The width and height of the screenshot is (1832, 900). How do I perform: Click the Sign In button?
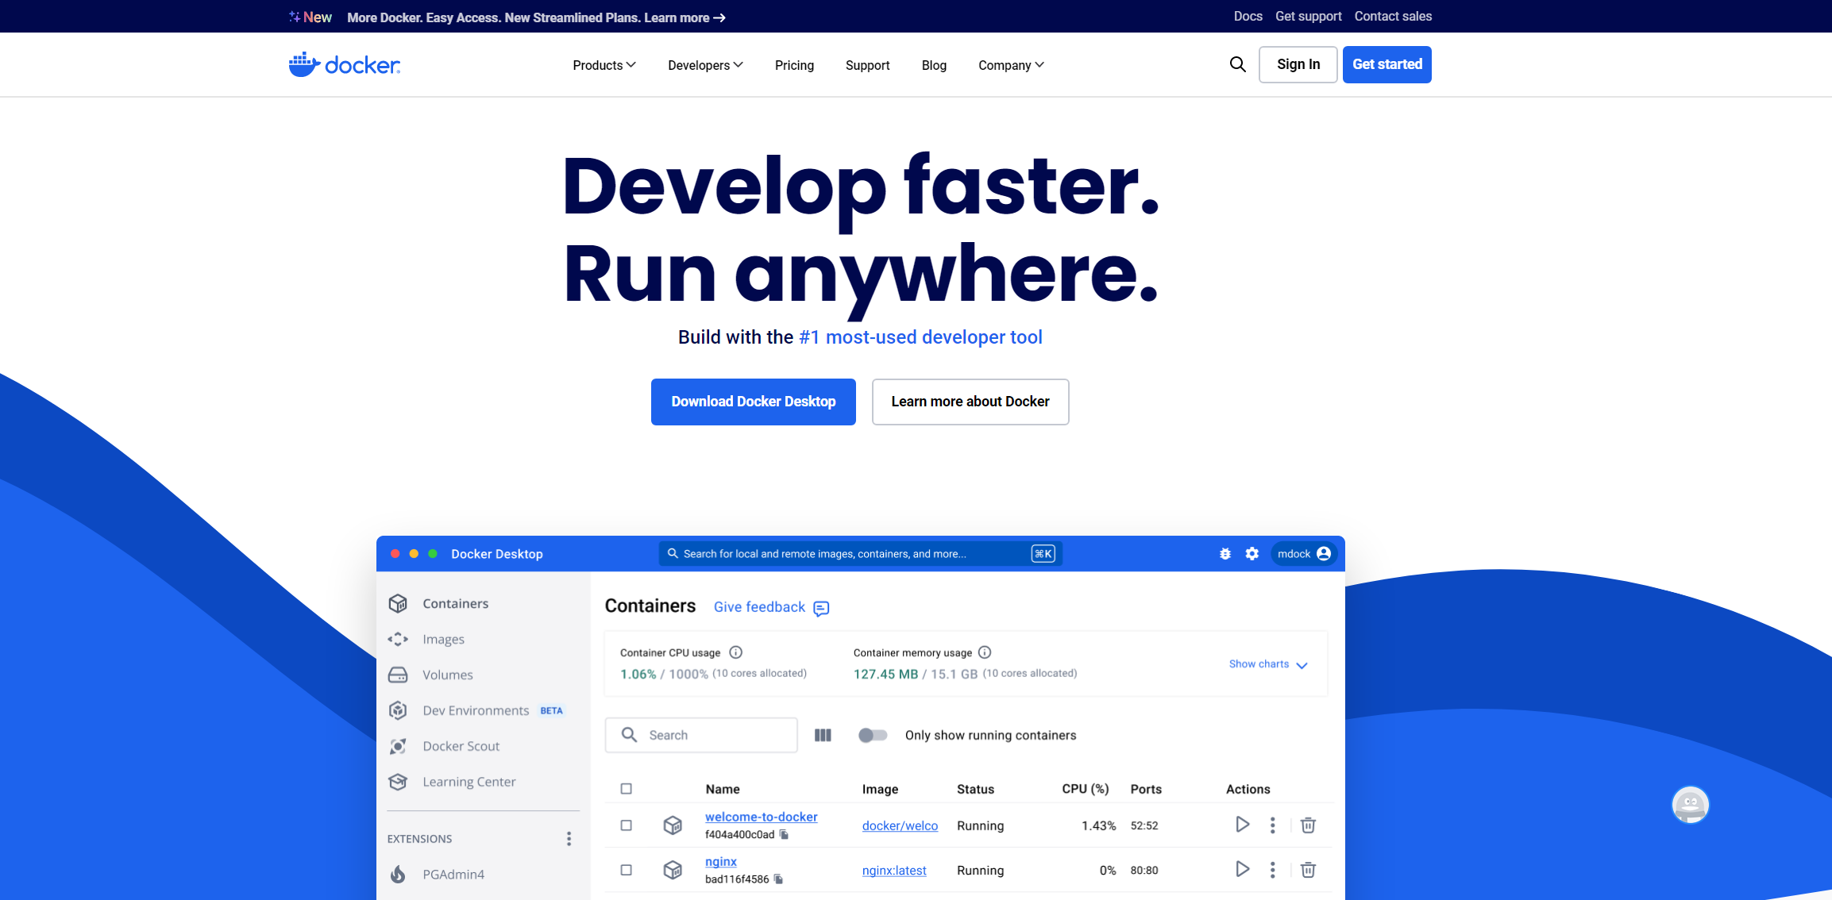point(1298,64)
